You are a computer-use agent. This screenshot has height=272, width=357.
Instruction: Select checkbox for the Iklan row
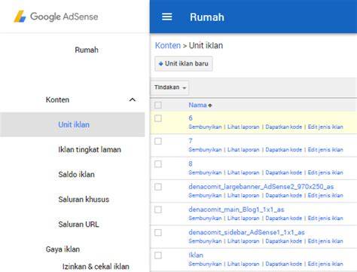coord(158,255)
